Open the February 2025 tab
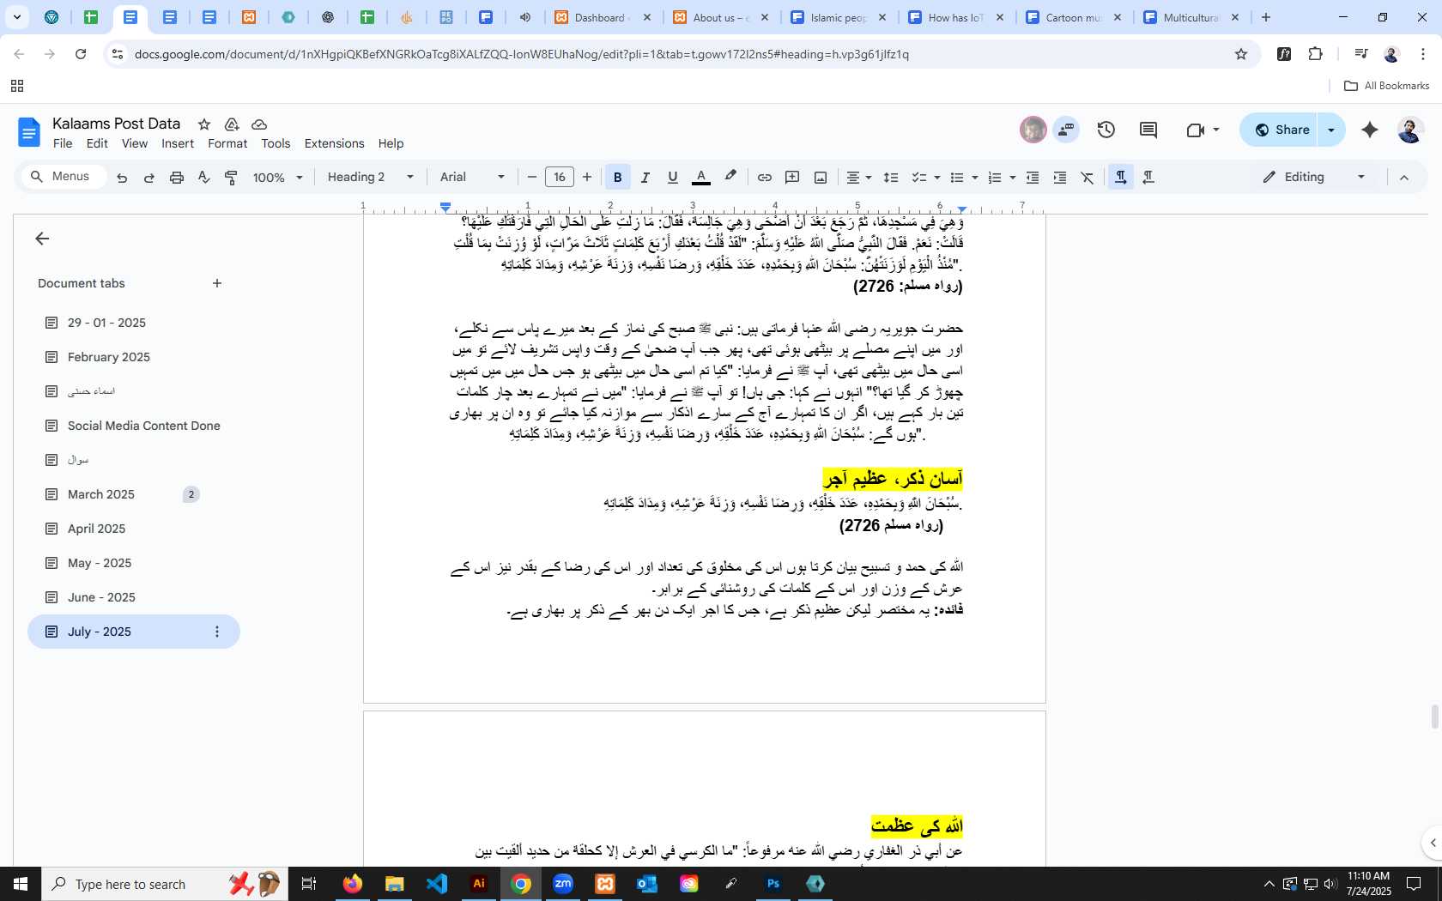The width and height of the screenshot is (1442, 901). point(109,357)
